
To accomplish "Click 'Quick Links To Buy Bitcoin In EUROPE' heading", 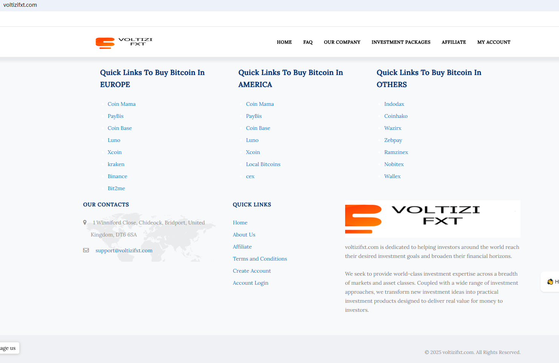I will 152,78.
